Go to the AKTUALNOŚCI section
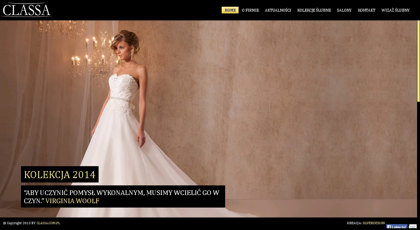Screen dimensions: 420x230 coord(278,10)
